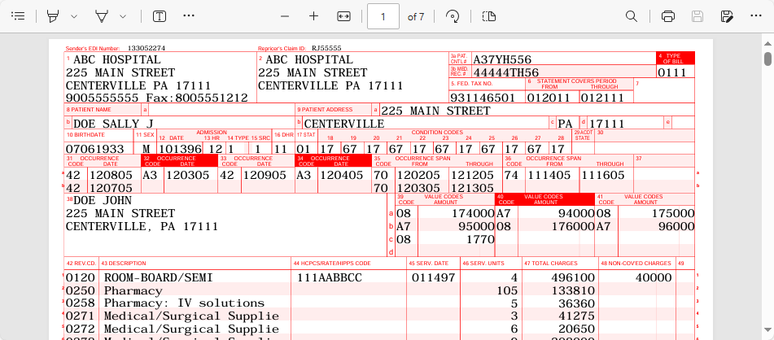Click the fit to width icon
The height and width of the screenshot is (340, 774).
point(343,16)
